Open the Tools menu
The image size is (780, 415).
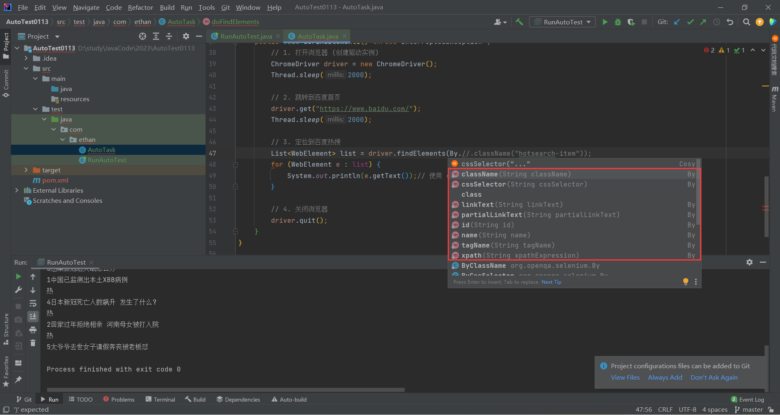[x=206, y=7]
